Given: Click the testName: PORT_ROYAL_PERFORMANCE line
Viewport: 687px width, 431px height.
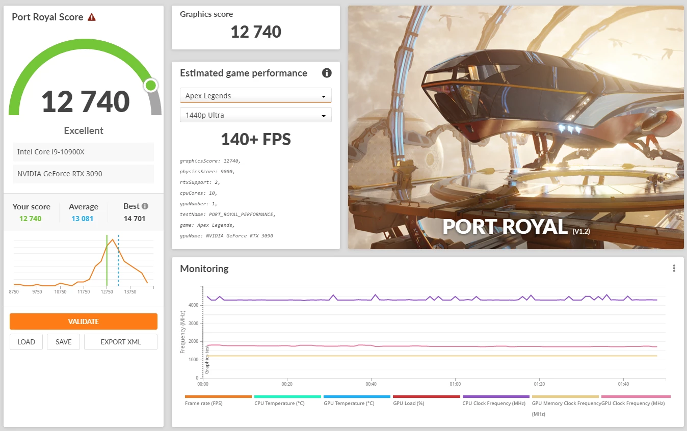Looking at the screenshot, I should [x=228, y=214].
